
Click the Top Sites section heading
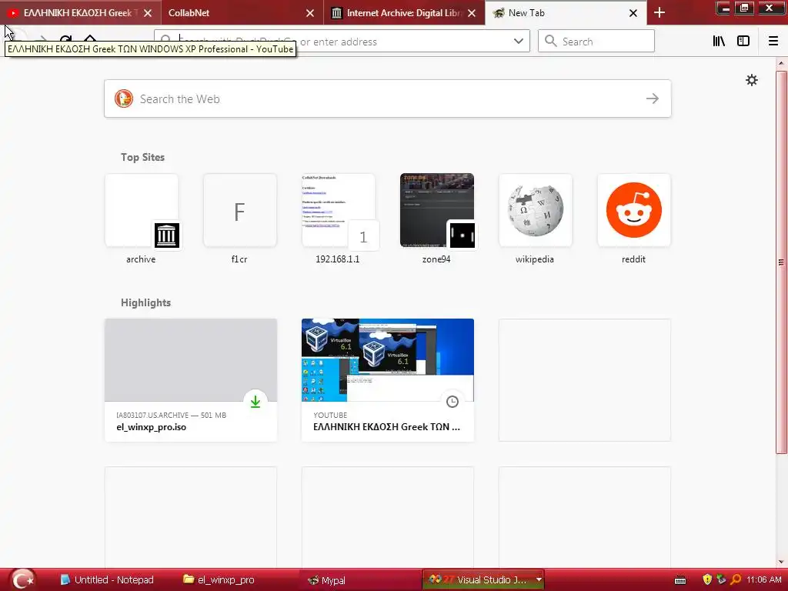(142, 157)
